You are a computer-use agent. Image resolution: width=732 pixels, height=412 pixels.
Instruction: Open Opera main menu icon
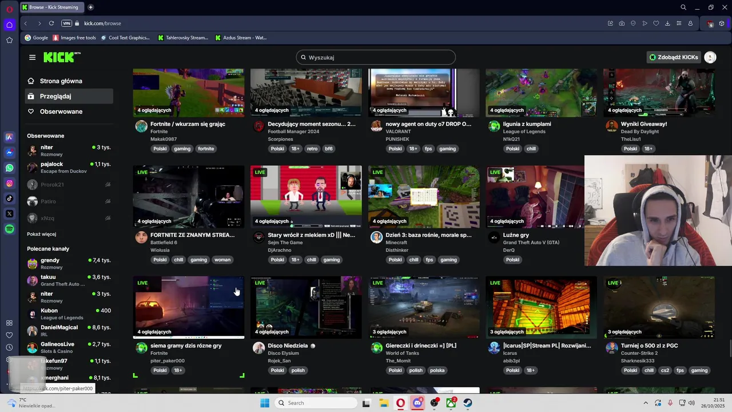[9, 9]
